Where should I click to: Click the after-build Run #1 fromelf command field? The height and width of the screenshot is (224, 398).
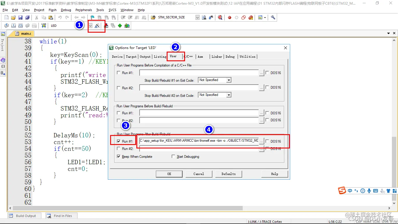[x=199, y=141]
